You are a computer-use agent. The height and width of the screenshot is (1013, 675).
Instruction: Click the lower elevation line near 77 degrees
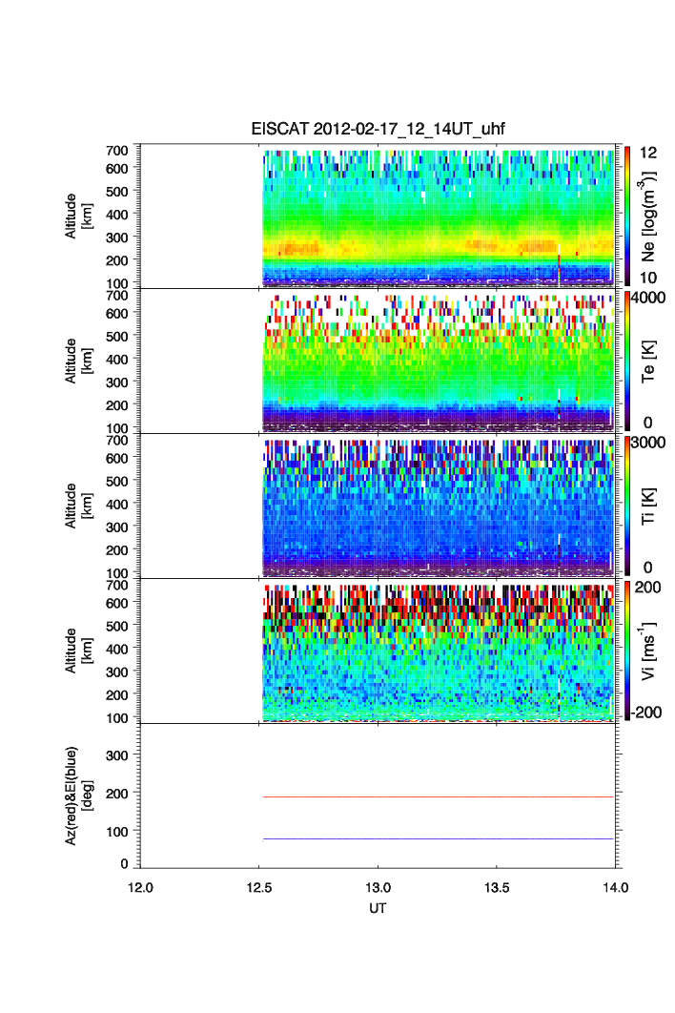coord(439,839)
